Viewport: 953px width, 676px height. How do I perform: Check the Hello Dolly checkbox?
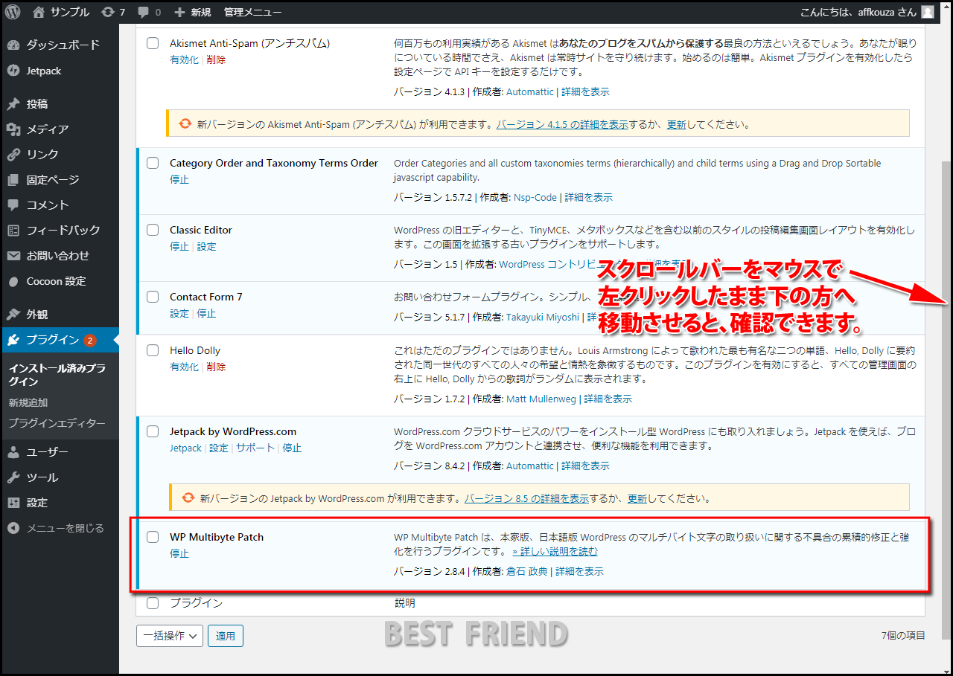tap(153, 350)
